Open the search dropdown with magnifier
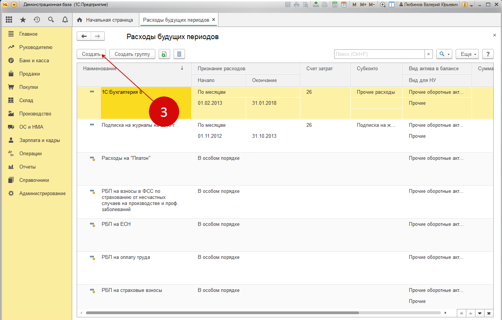This screenshot has height=320, width=502. click(x=444, y=54)
